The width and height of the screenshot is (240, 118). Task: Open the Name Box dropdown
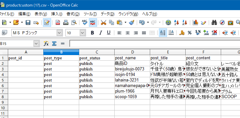tap(36, 44)
